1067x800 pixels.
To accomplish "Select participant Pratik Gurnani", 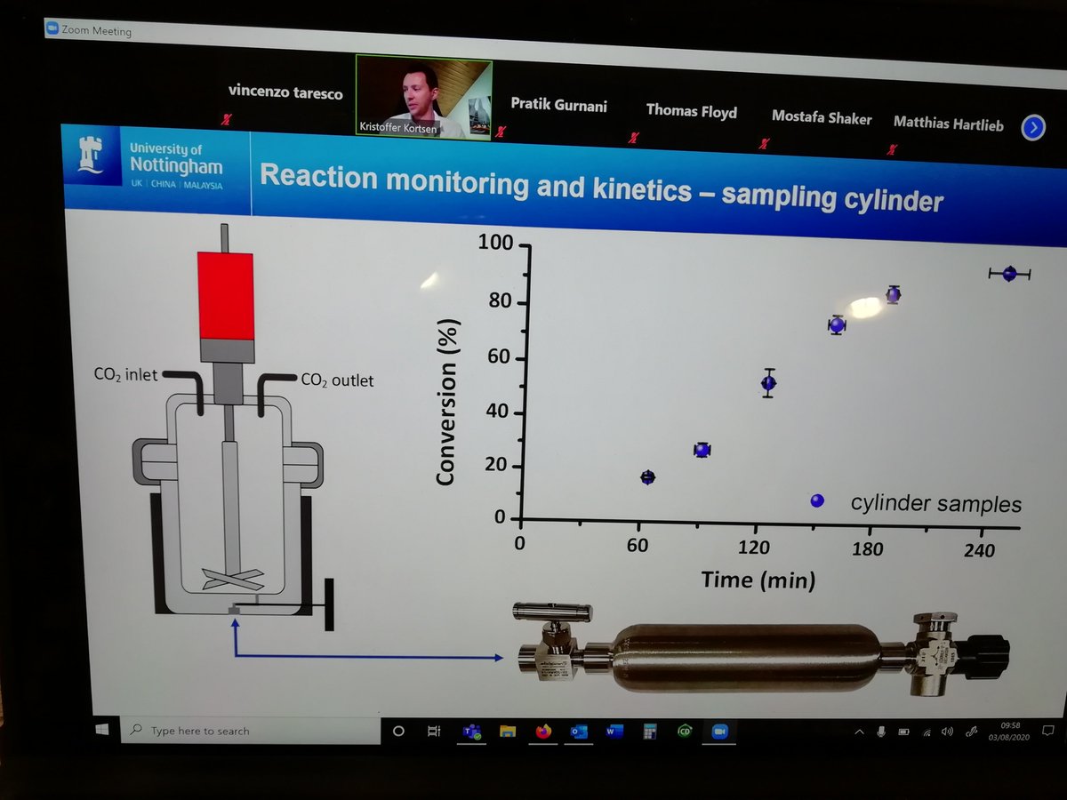I will coord(559,104).
